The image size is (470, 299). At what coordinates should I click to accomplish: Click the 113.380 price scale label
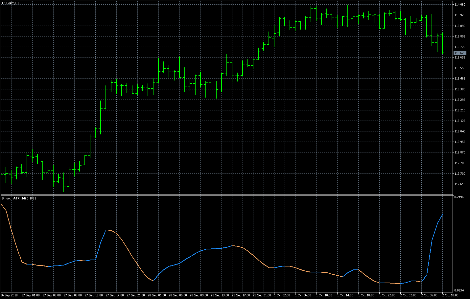point(459,89)
